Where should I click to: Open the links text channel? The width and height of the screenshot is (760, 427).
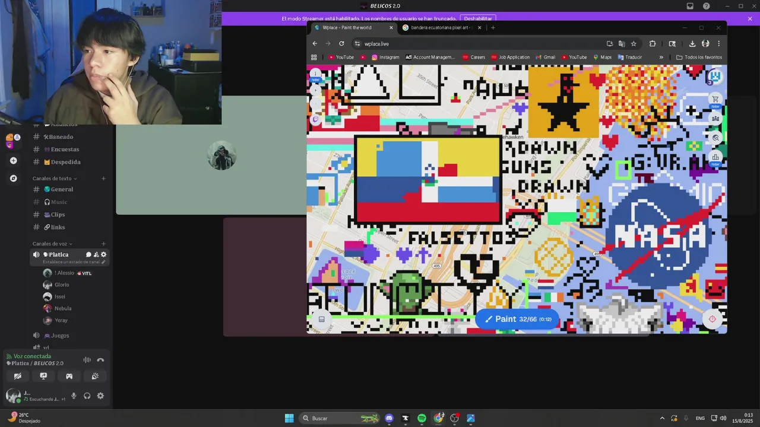pyautogui.click(x=56, y=227)
